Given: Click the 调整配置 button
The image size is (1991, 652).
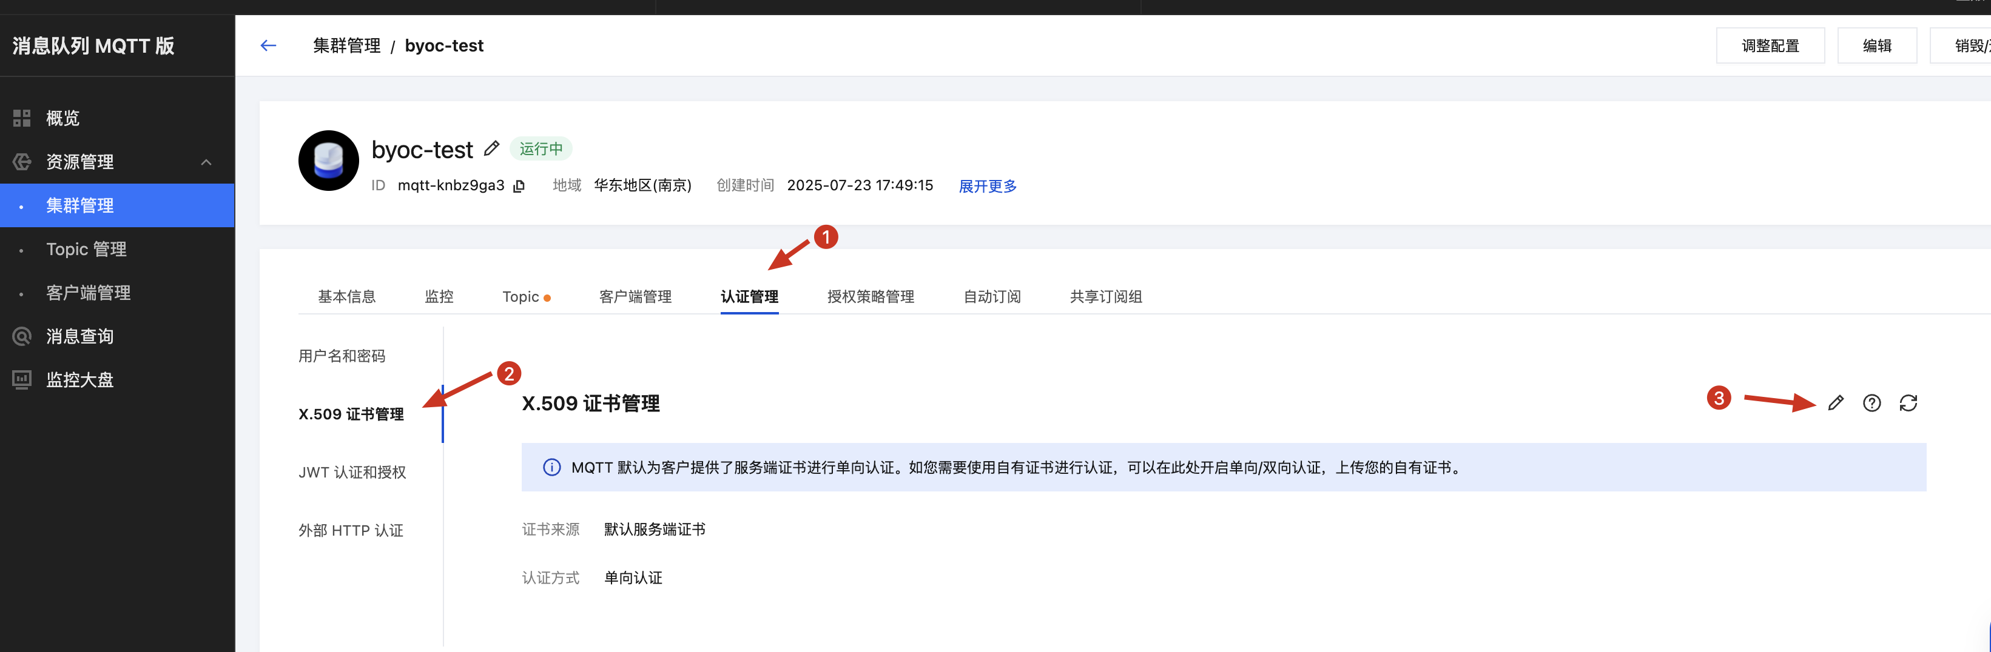Looking at the screenshot, I should click(x=1769, y=45).
